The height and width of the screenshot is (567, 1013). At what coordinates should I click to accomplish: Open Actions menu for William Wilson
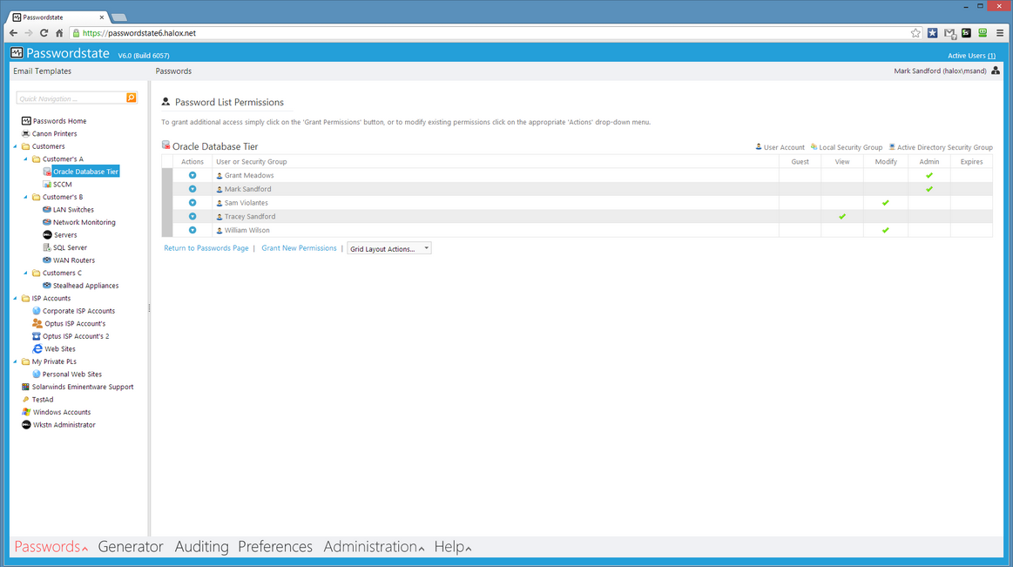pos(192,230)
